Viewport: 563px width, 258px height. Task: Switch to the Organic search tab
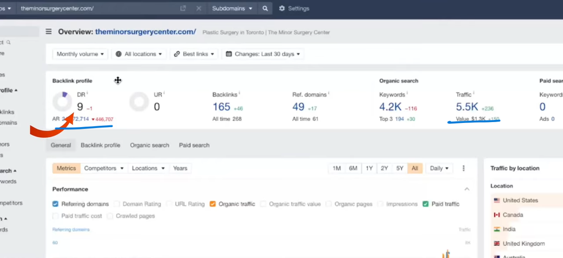[x=149, y=145]
